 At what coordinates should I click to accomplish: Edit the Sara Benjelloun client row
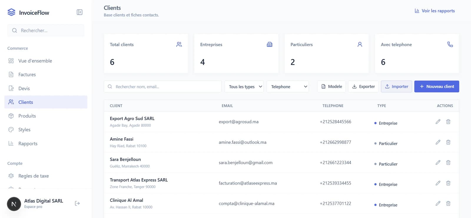[438, 162]
